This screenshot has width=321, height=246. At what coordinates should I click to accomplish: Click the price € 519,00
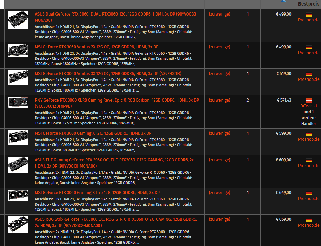click(x=284, y=74)
